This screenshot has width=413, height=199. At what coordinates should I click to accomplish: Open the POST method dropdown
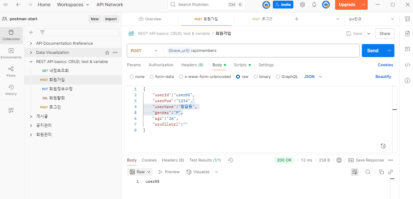tap(144, 51)
